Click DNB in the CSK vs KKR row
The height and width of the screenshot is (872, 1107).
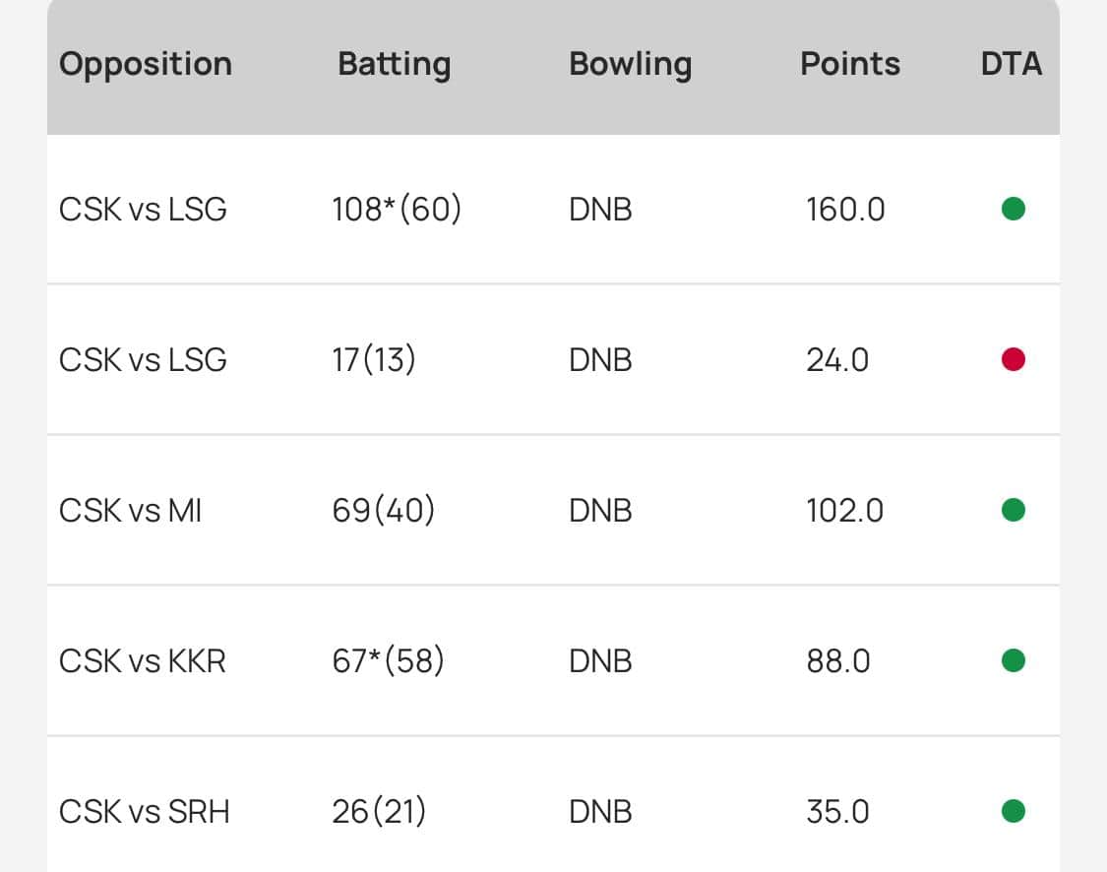[600, 661]
